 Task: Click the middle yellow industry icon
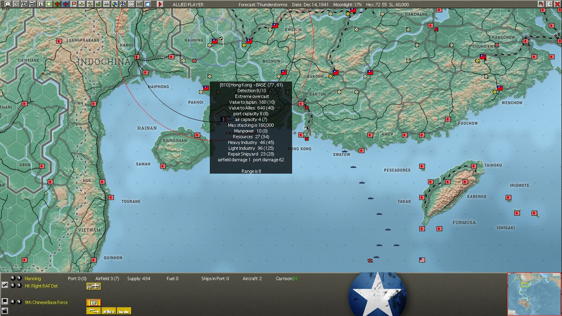coord(109,311)
